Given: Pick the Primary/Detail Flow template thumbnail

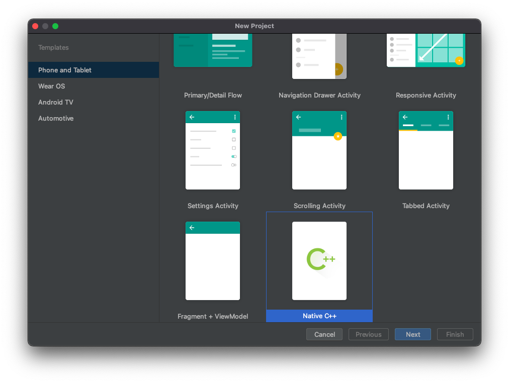Looking at the screenshot, I should pyautogui.click(x=213, y=50).
